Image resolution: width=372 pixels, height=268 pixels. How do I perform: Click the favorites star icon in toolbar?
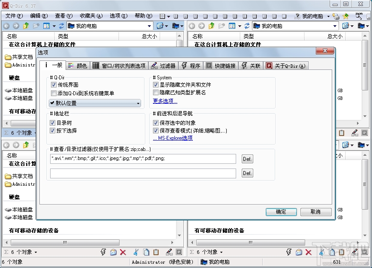pyautogui.click(x=346, y=16)
